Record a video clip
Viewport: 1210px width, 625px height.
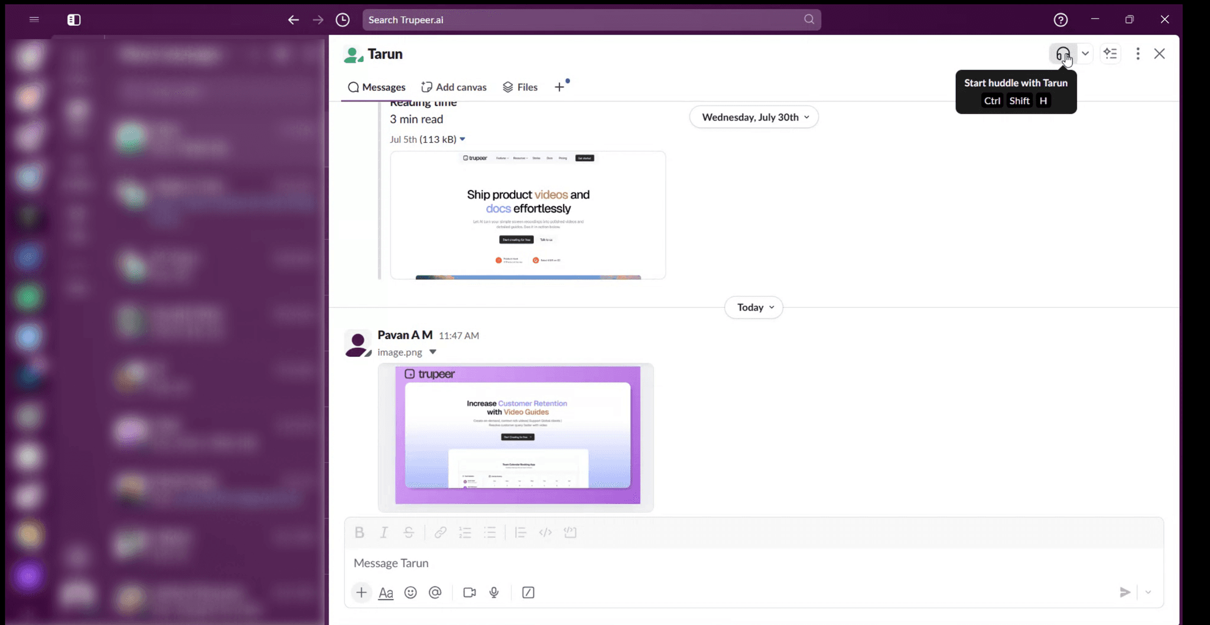[x=469, y=593]
